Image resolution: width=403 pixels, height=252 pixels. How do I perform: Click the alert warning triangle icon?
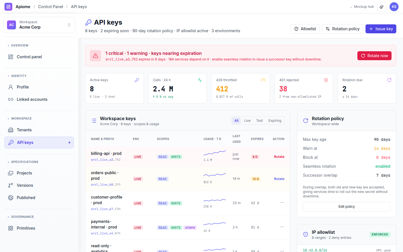pyautogui.click(x=95, y=56)
